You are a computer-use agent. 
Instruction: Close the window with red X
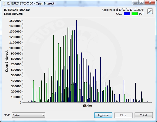click(x=150, y=2)
